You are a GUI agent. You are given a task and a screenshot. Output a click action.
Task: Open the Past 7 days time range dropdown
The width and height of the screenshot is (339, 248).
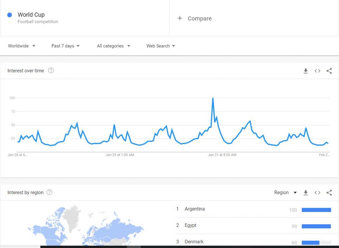pos(66,46)
